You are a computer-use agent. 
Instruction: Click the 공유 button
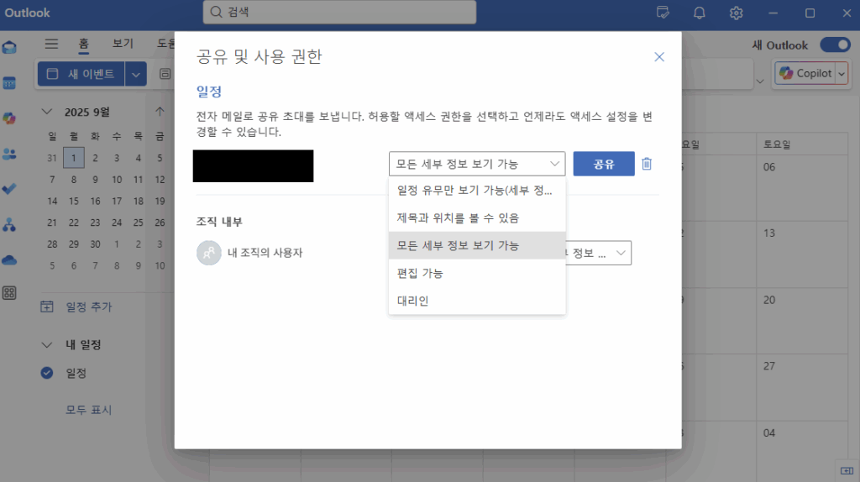[x=604, y=164]
